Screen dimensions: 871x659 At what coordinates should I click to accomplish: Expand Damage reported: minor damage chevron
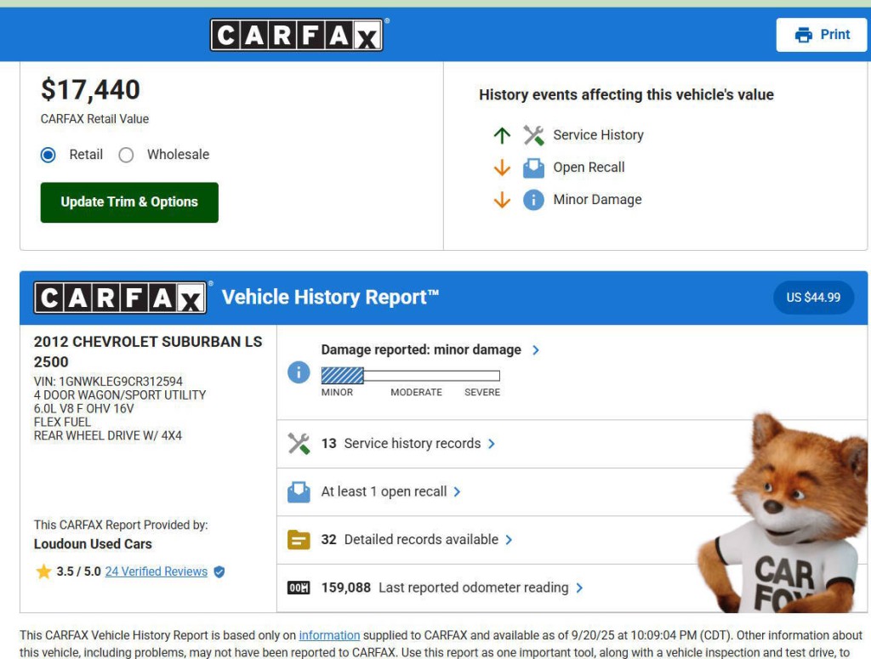[535, 349]
